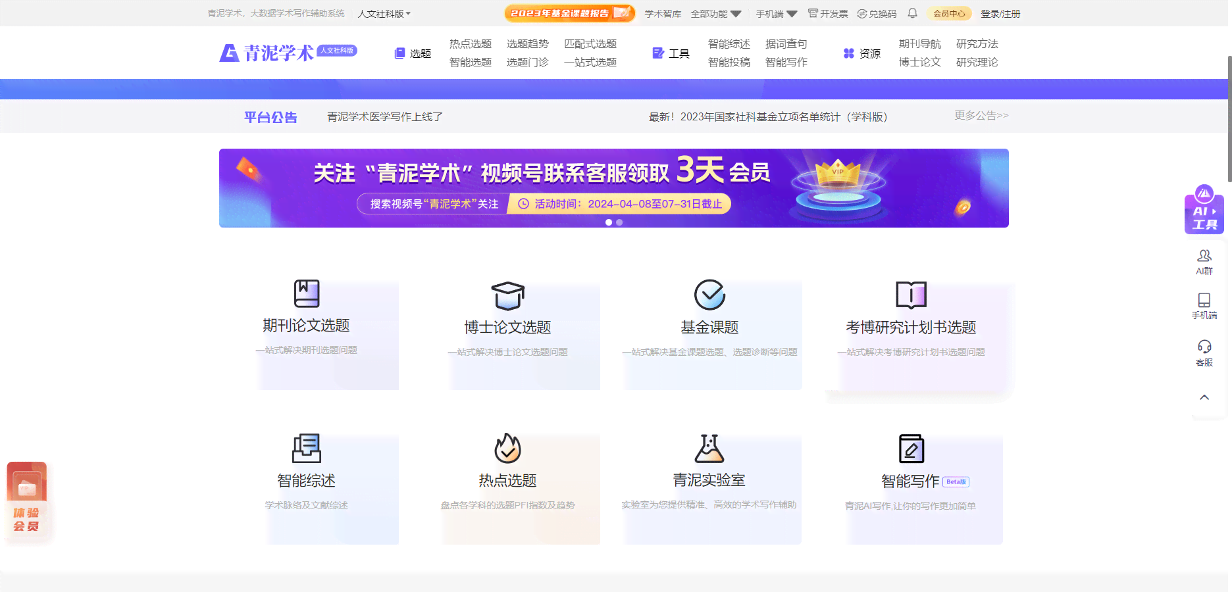Open 智能选题 navigation item
1232x592 pixels.
coord(471,62)
